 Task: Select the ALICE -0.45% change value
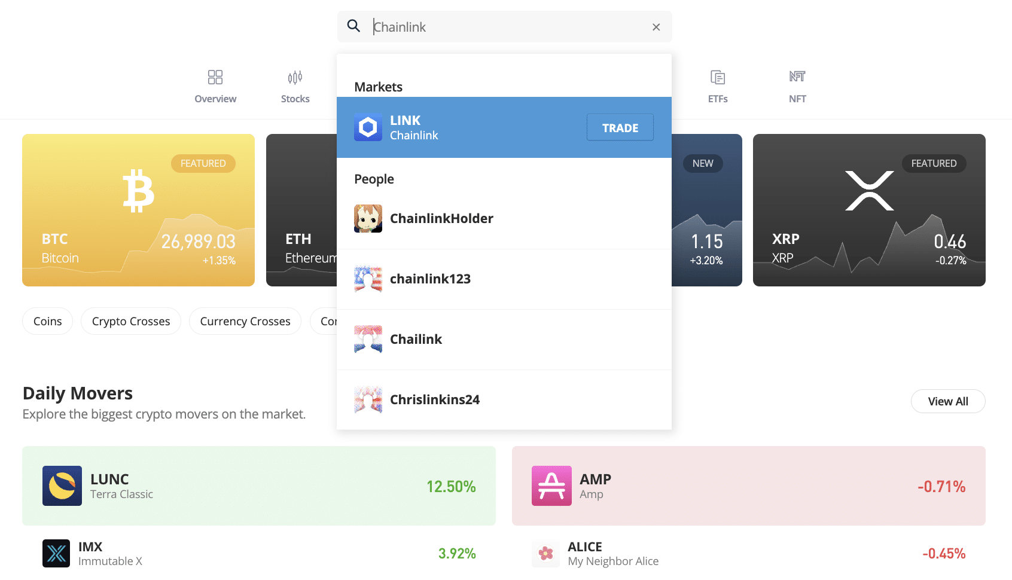click(x=944, y=553)
